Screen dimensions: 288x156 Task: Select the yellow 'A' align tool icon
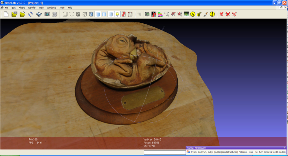[193, 14]
